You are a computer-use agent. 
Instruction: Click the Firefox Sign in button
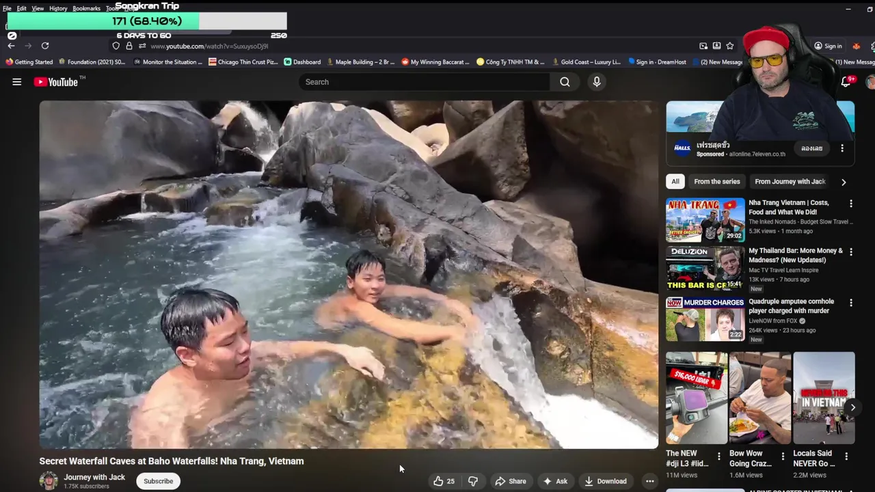pos(828,46)
